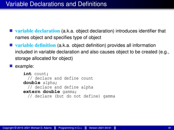
Task: Click the text 'storage allocated for object)'
Action: (44, 58)
